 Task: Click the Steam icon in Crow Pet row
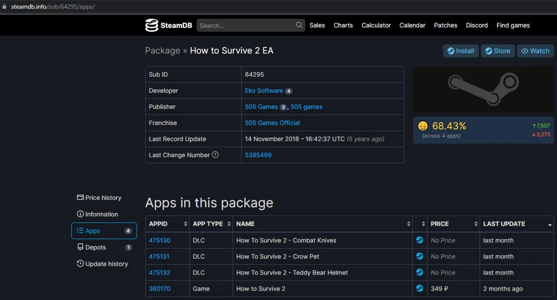tap(420, 256)
